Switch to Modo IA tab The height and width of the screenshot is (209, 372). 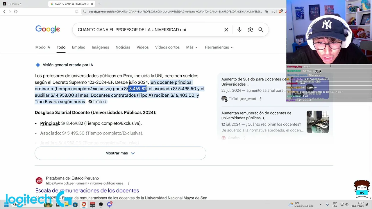pos(43,47)
